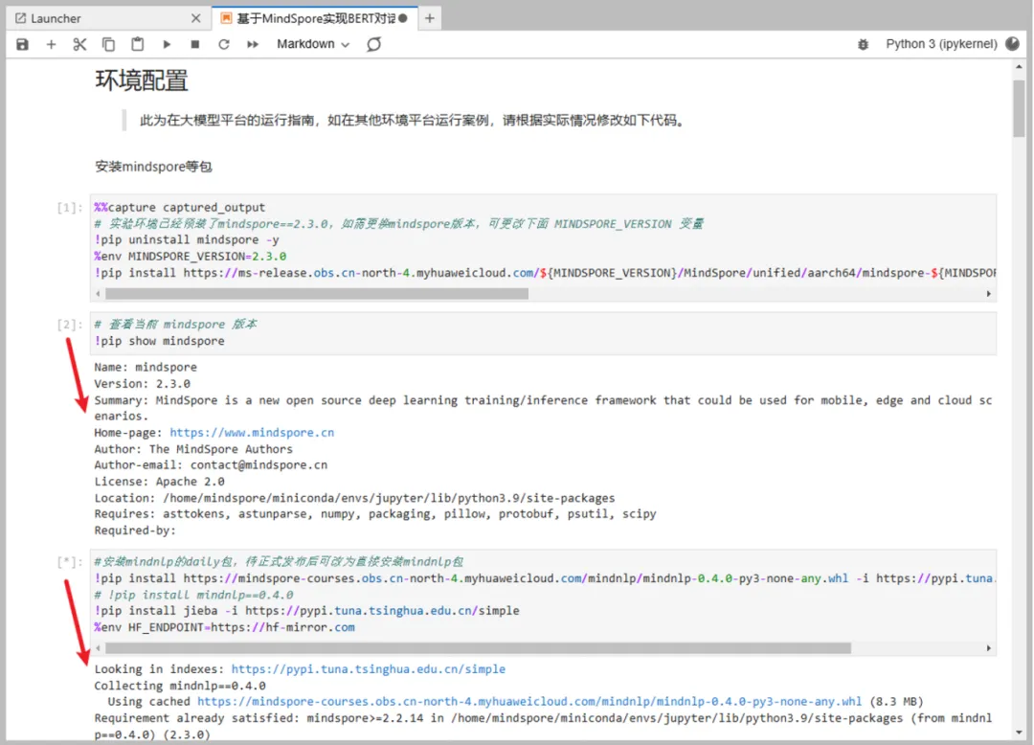The width and height of the screenshot is (1034, 745).
Task: Open the Markdown cell type dropdown
Action: point(313,44)
